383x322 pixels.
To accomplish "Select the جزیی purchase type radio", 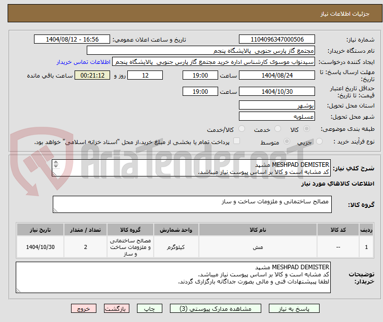I will [319, 141].
